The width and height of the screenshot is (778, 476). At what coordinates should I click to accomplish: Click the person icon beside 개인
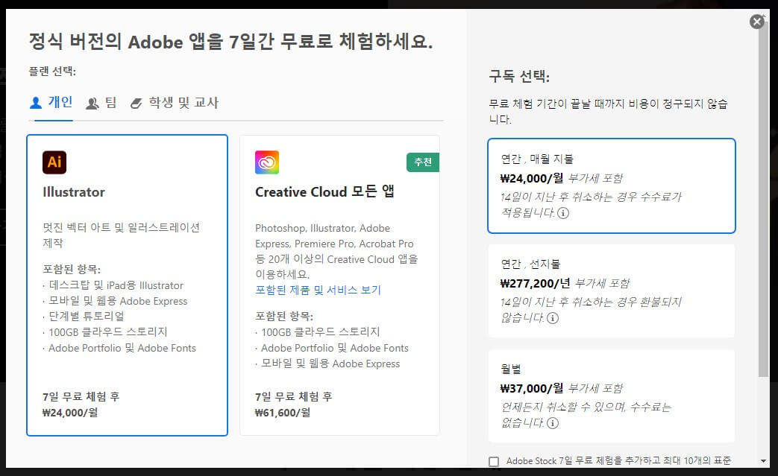(x=36, y=103)
